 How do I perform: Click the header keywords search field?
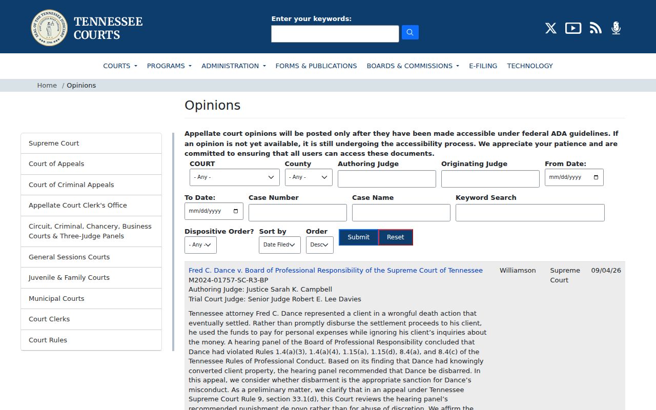coord(335,34)
